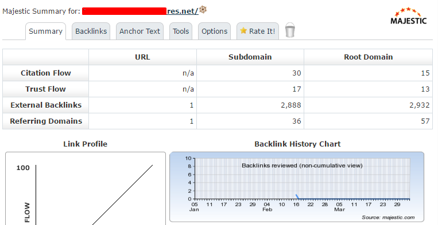Click the Subdomain column header
Image resolution: width=438 pixels, height=225 pixels.
[250, 57]
